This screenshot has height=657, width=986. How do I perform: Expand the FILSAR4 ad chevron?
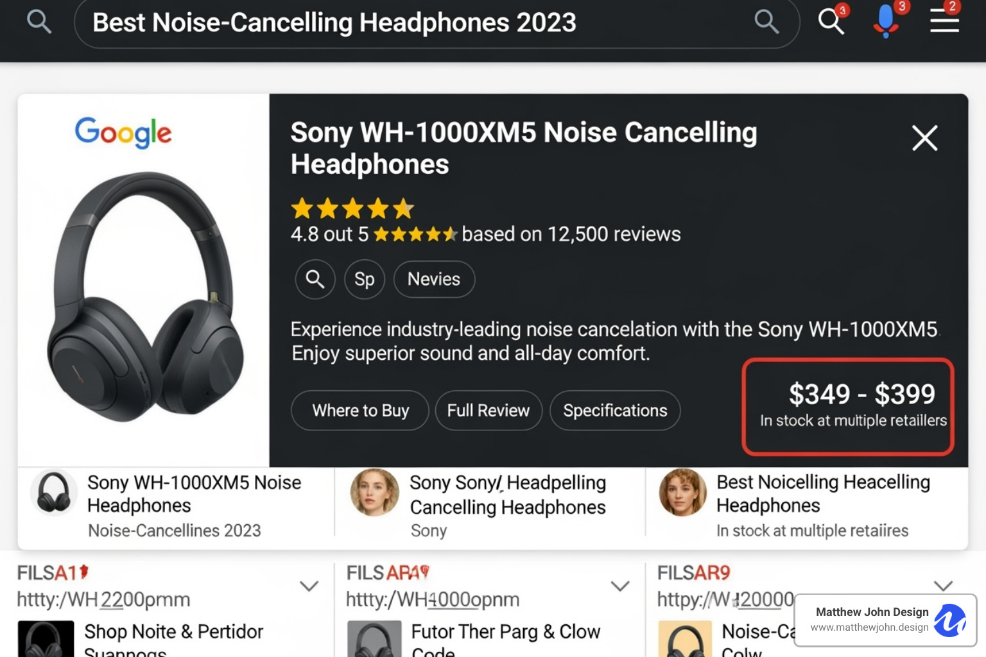620,586
